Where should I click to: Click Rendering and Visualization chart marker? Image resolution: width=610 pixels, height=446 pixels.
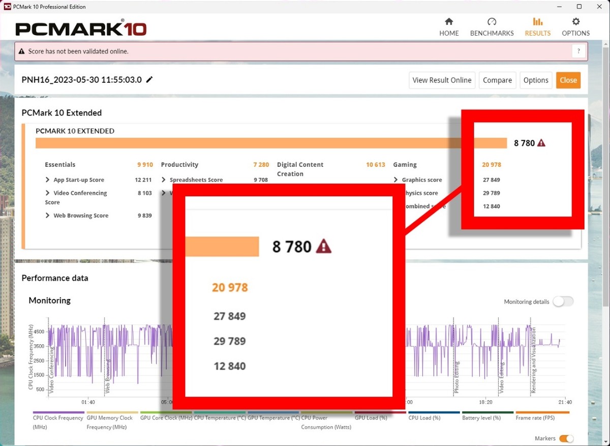pyautogui.click(x=534, y=361)
